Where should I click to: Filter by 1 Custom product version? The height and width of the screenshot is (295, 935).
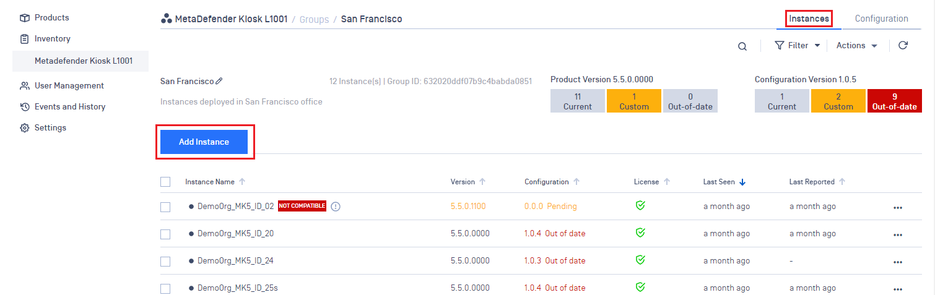[633, 101]
